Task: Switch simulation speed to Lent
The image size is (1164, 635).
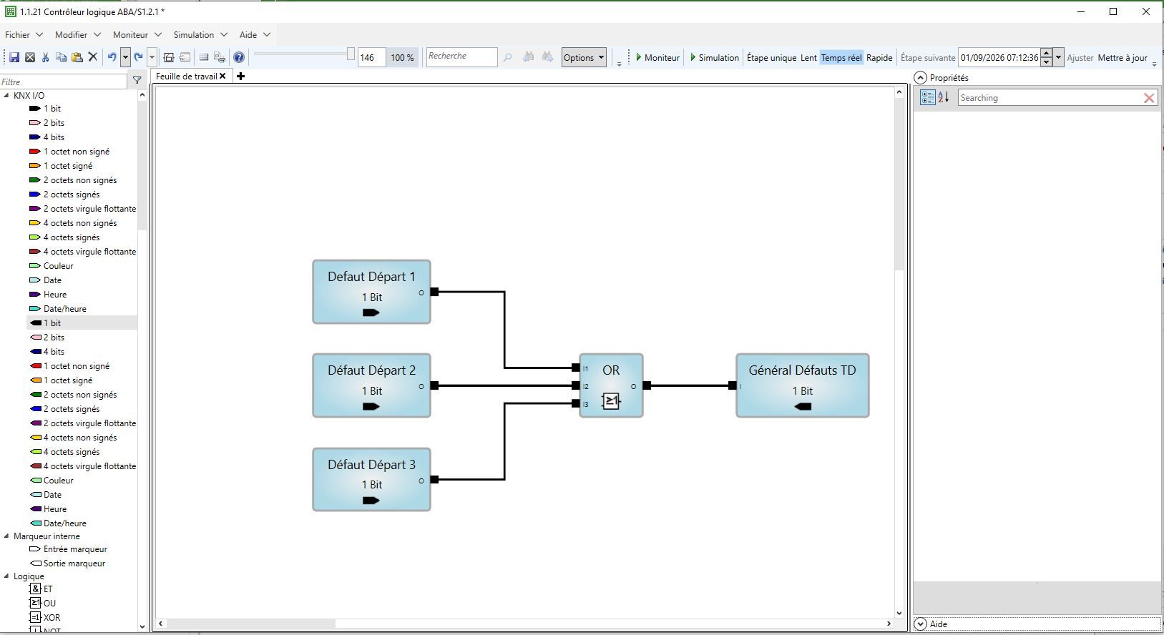Action: [808, 58]
